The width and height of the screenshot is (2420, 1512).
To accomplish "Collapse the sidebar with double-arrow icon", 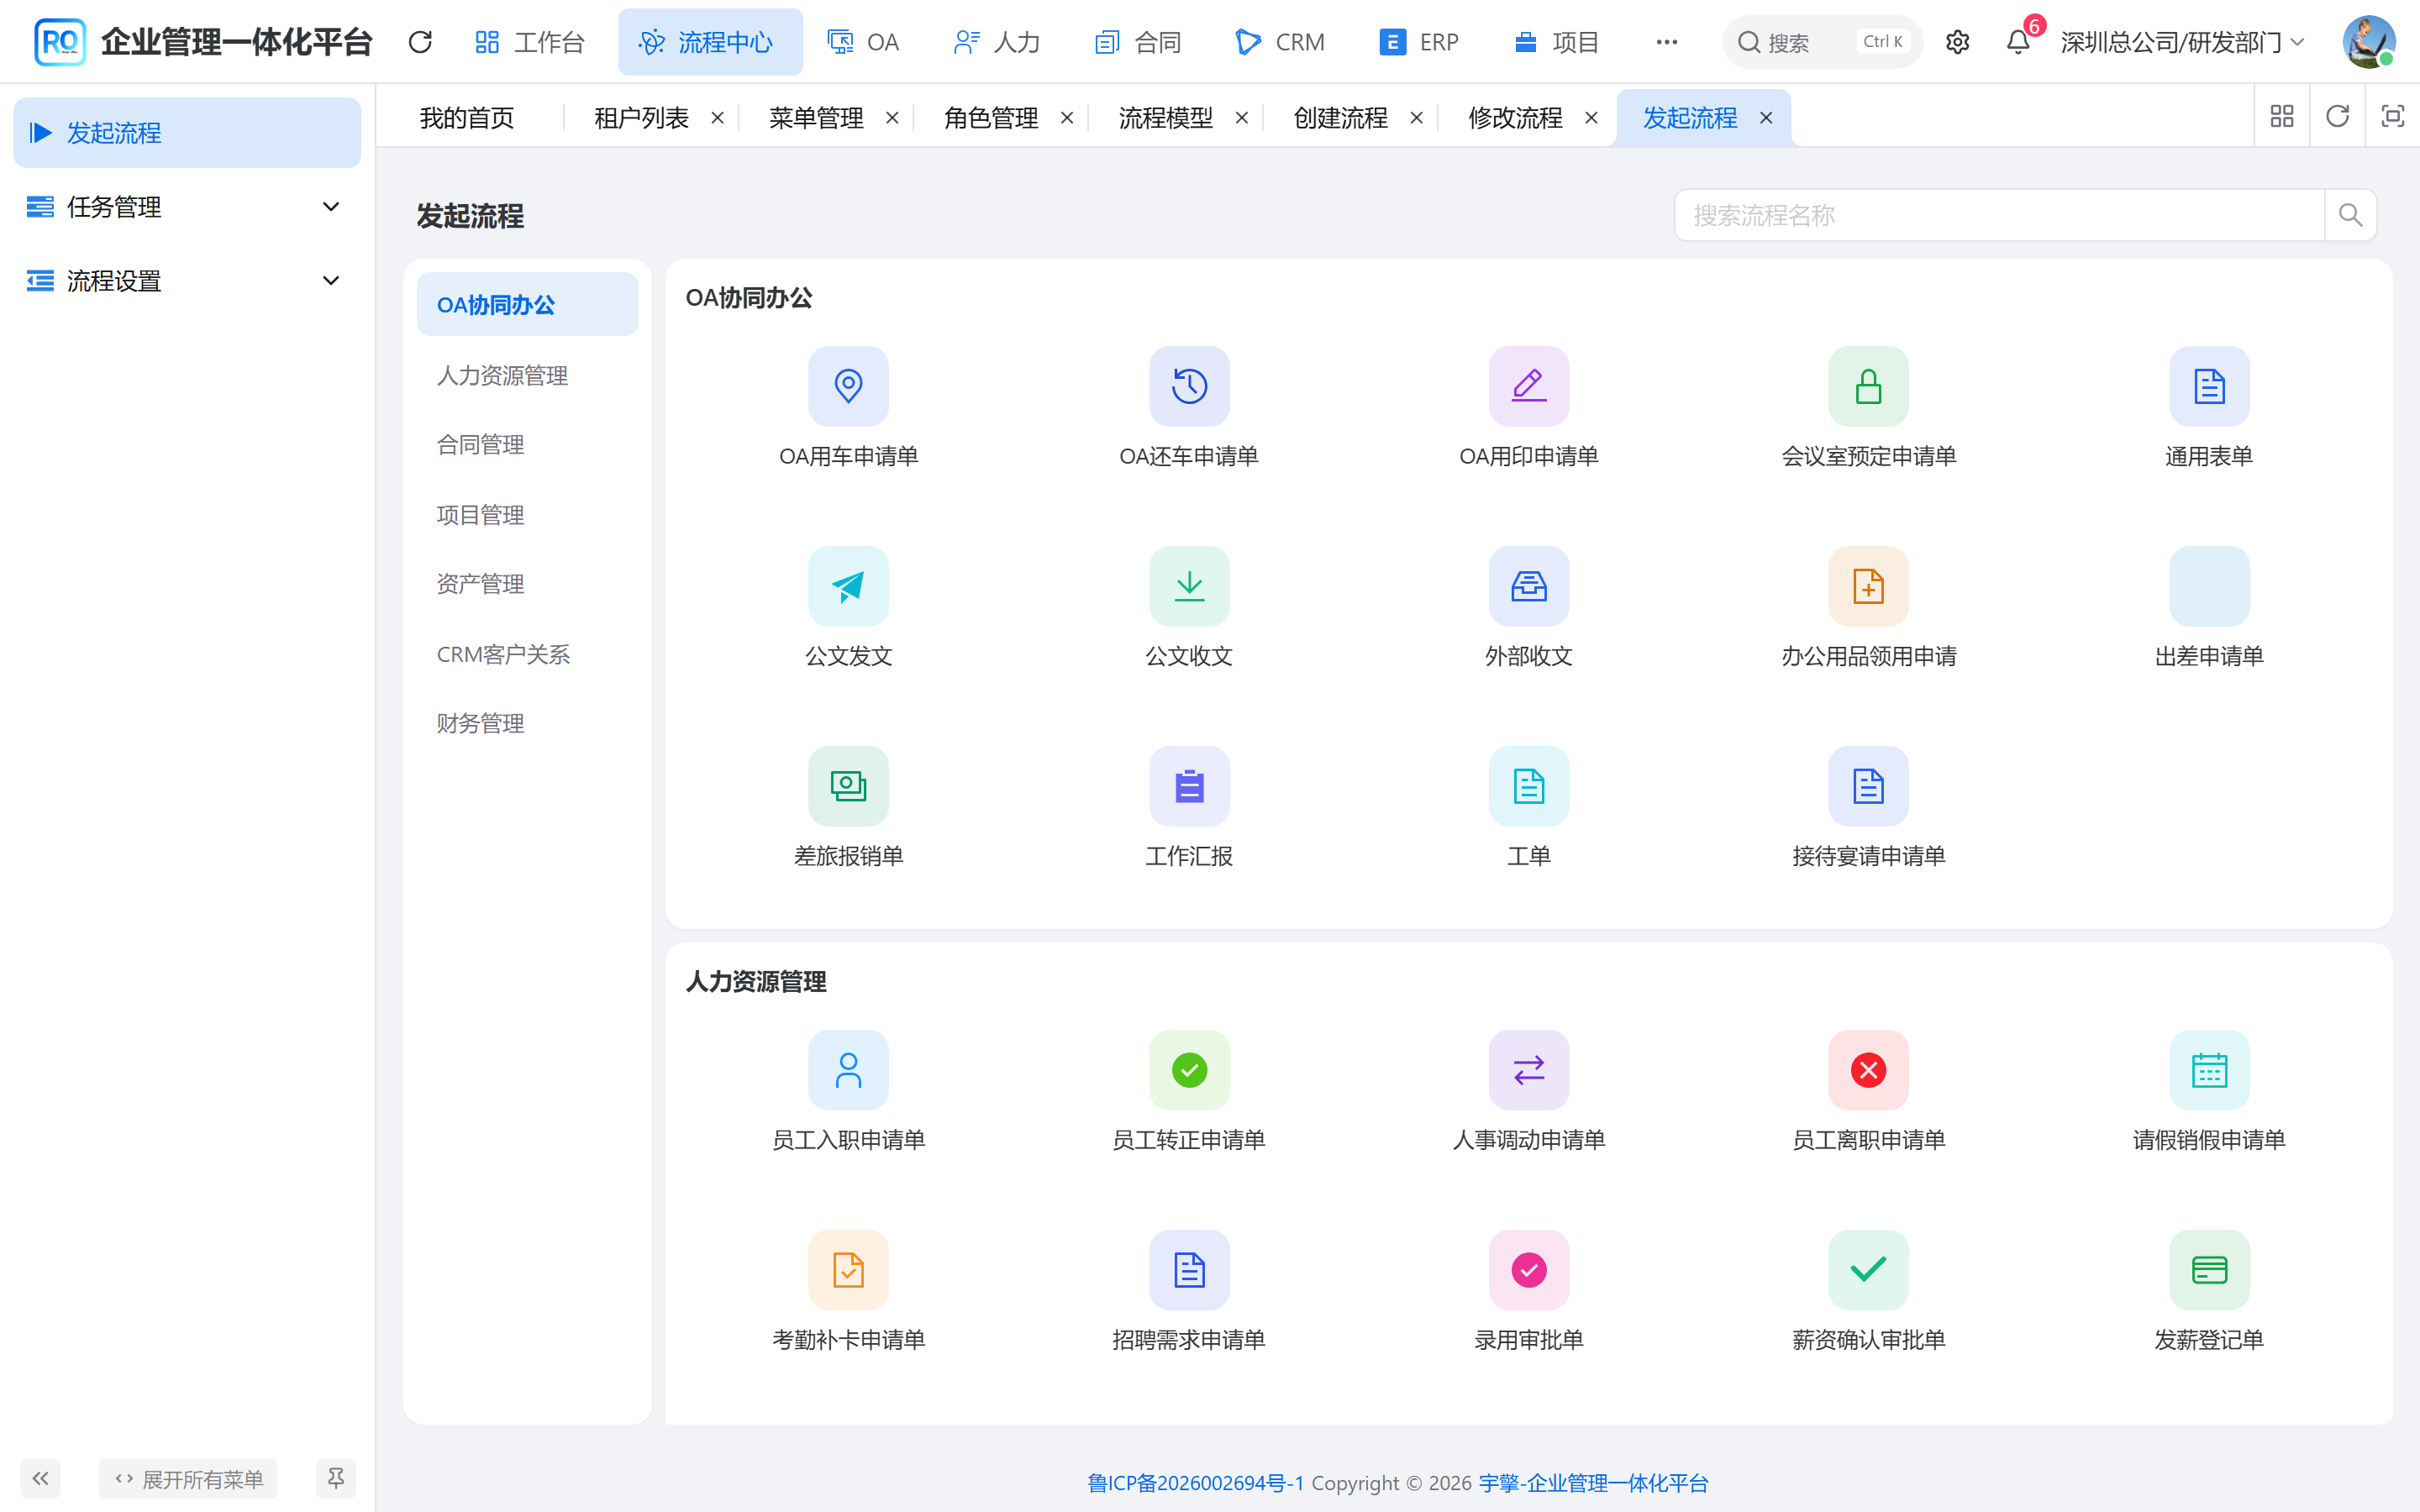I will coord(40,1478).
